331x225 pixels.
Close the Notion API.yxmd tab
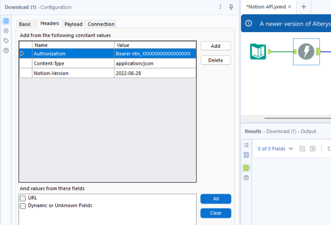[290, 7]
